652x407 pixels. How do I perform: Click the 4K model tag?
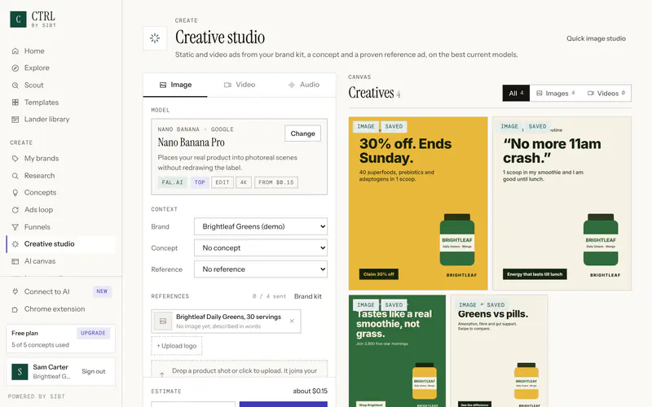(x=244, y=182)
